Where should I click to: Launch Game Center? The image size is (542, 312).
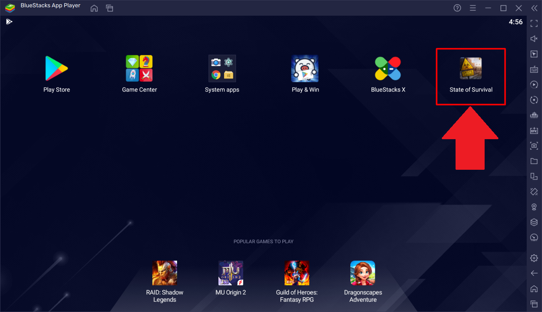139,69
